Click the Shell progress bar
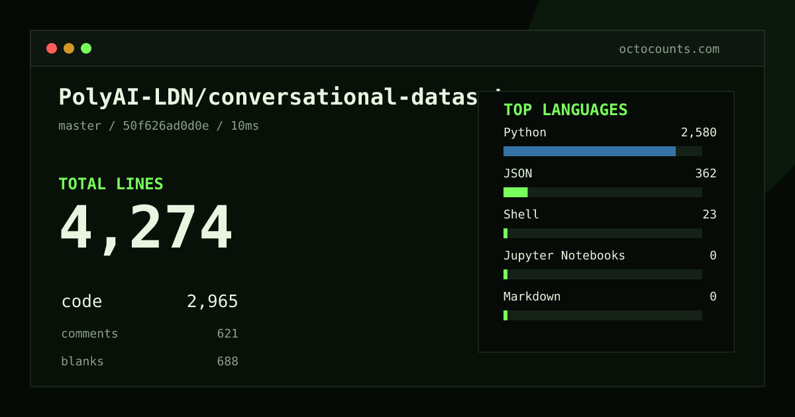This screenshot has width=795, height=417. tap(603, 233)
